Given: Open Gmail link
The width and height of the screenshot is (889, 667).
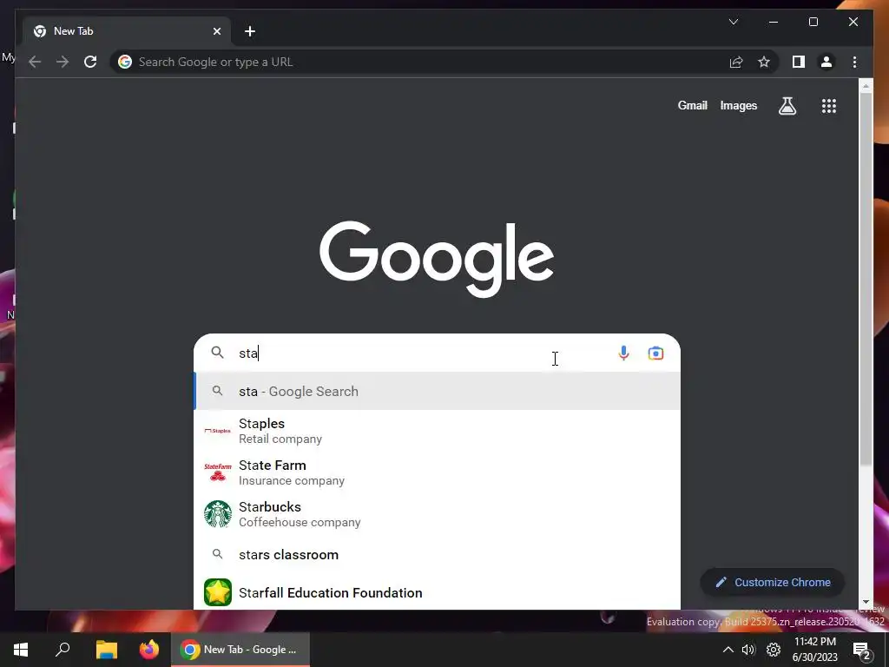Looking at the screenshot, I should click(692, 105).
